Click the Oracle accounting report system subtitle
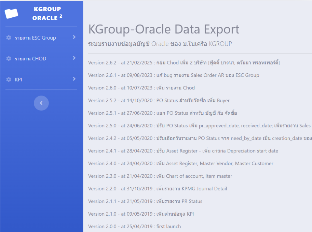This screenshot has height=232, width=312. click(160, 44)
